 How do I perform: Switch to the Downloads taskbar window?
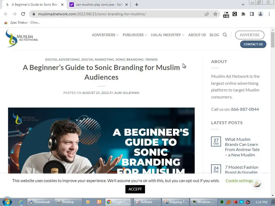pos(41,202)
